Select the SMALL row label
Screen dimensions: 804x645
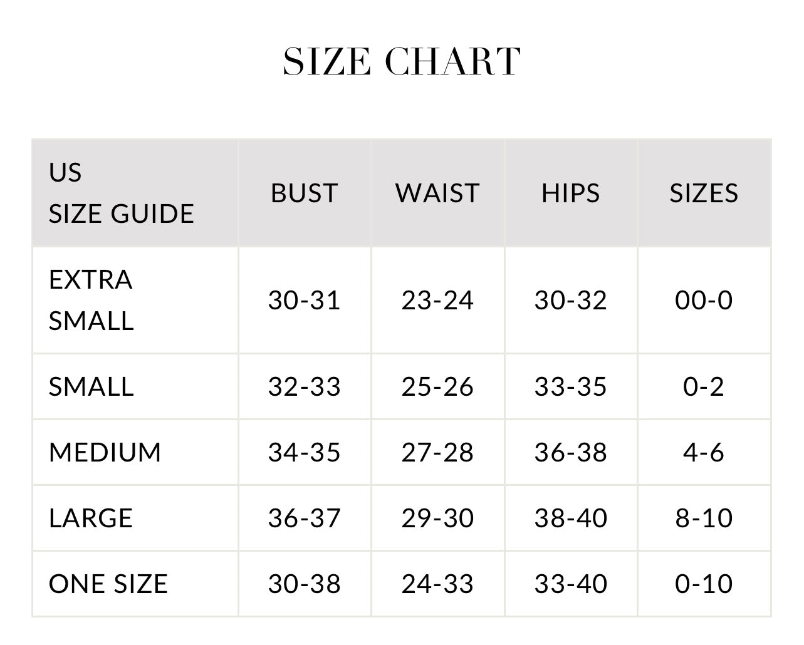[91, 386]
